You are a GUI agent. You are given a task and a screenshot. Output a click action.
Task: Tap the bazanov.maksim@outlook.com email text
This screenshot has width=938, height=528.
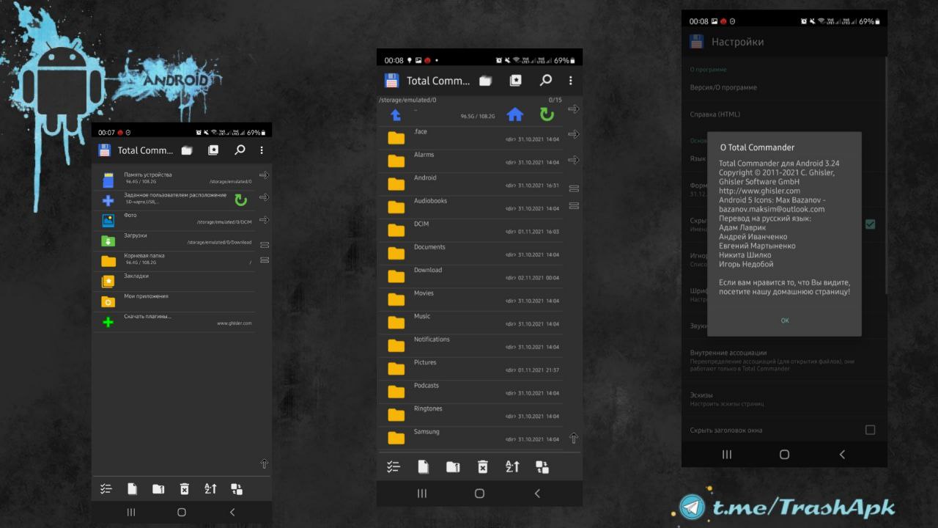(772, 209)
